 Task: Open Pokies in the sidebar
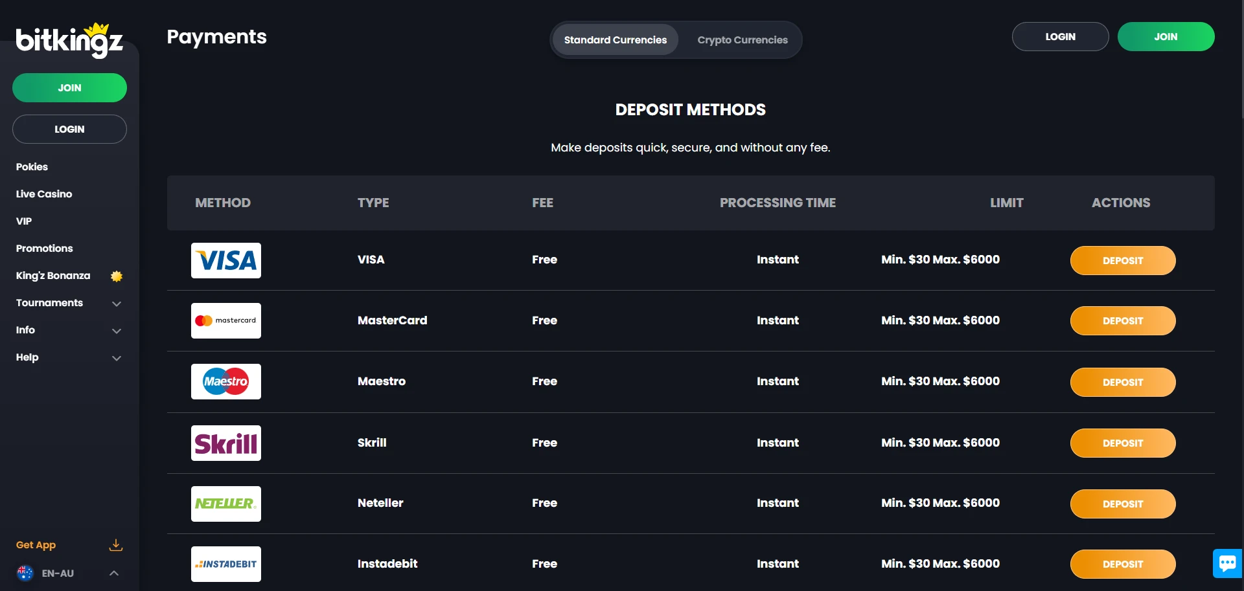pyautogui.click(x=32, y=166)
